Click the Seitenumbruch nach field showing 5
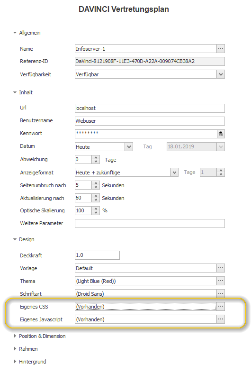Viewport: 251px width, 373px height. point(83,185)
